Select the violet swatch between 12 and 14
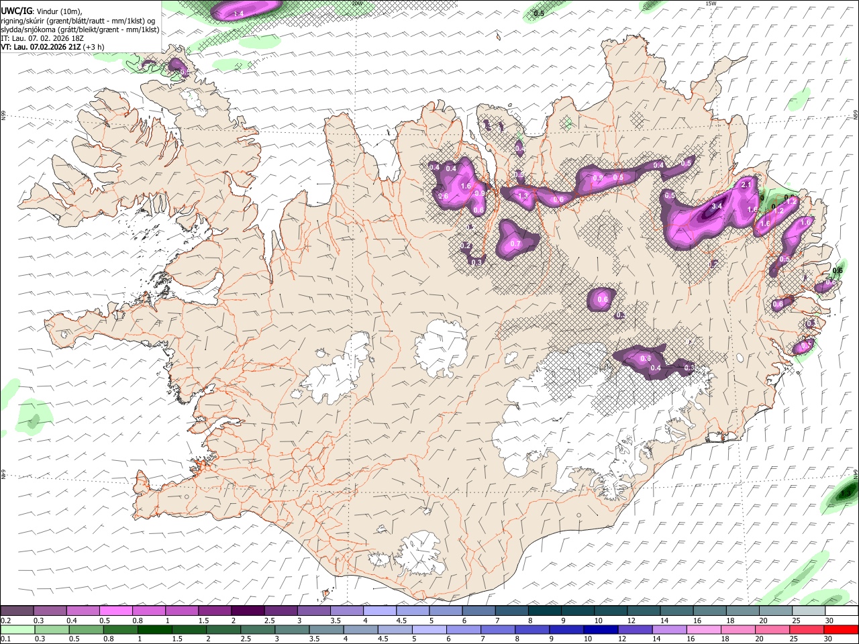This screenshot has width=859, height=644. pyautogui.click(x=635, y=629)
